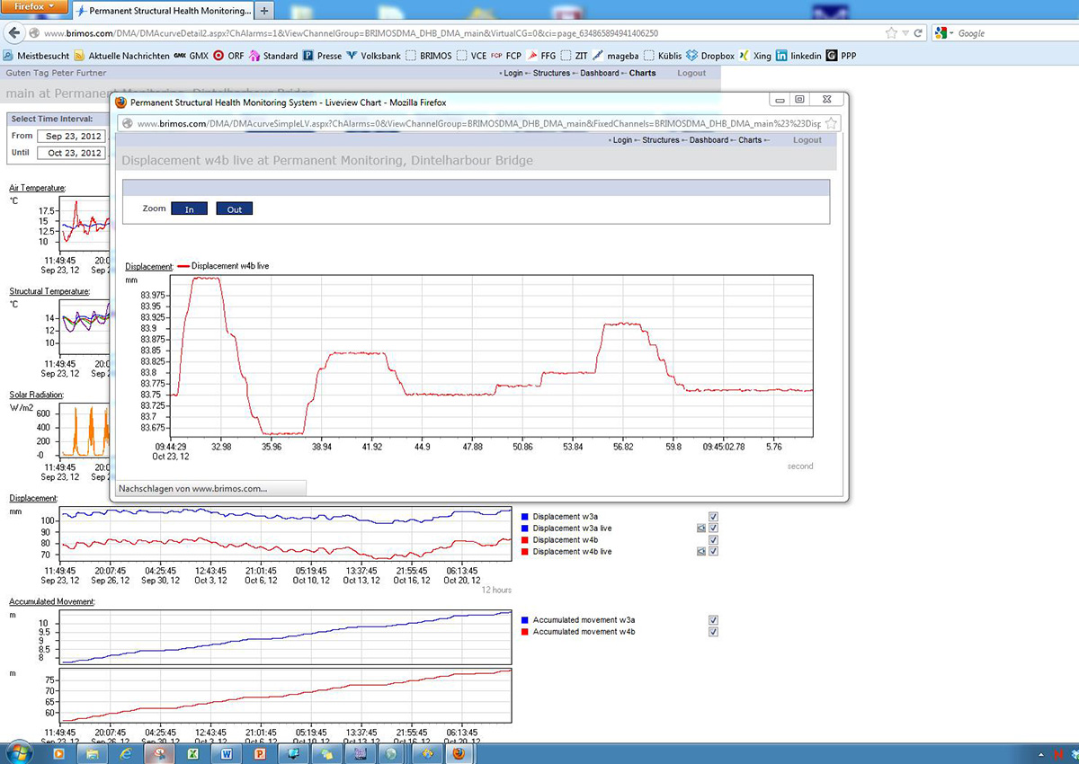Open the Volksbank bookmark
The image size is (1079, 764).
(x=374, y=56)
